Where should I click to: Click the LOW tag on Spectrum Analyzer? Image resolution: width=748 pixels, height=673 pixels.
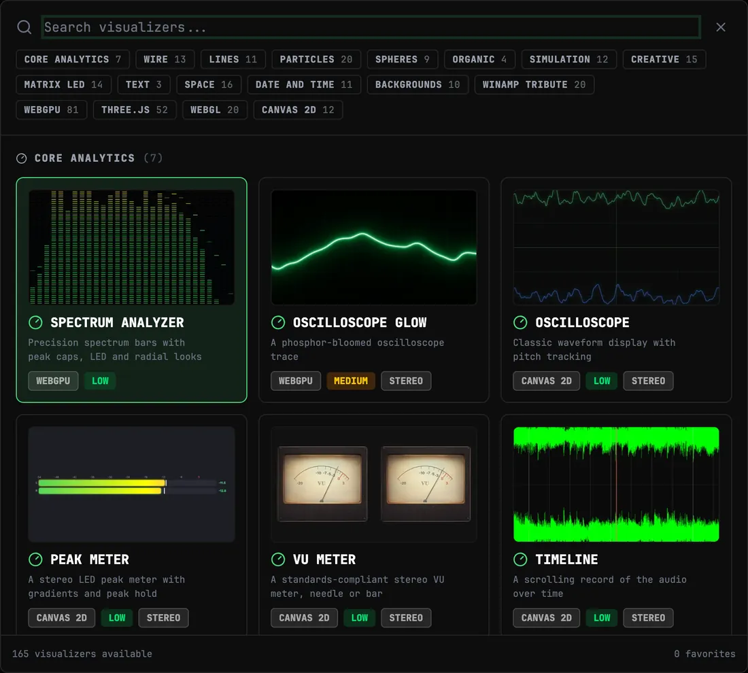(x=100, y=381)
